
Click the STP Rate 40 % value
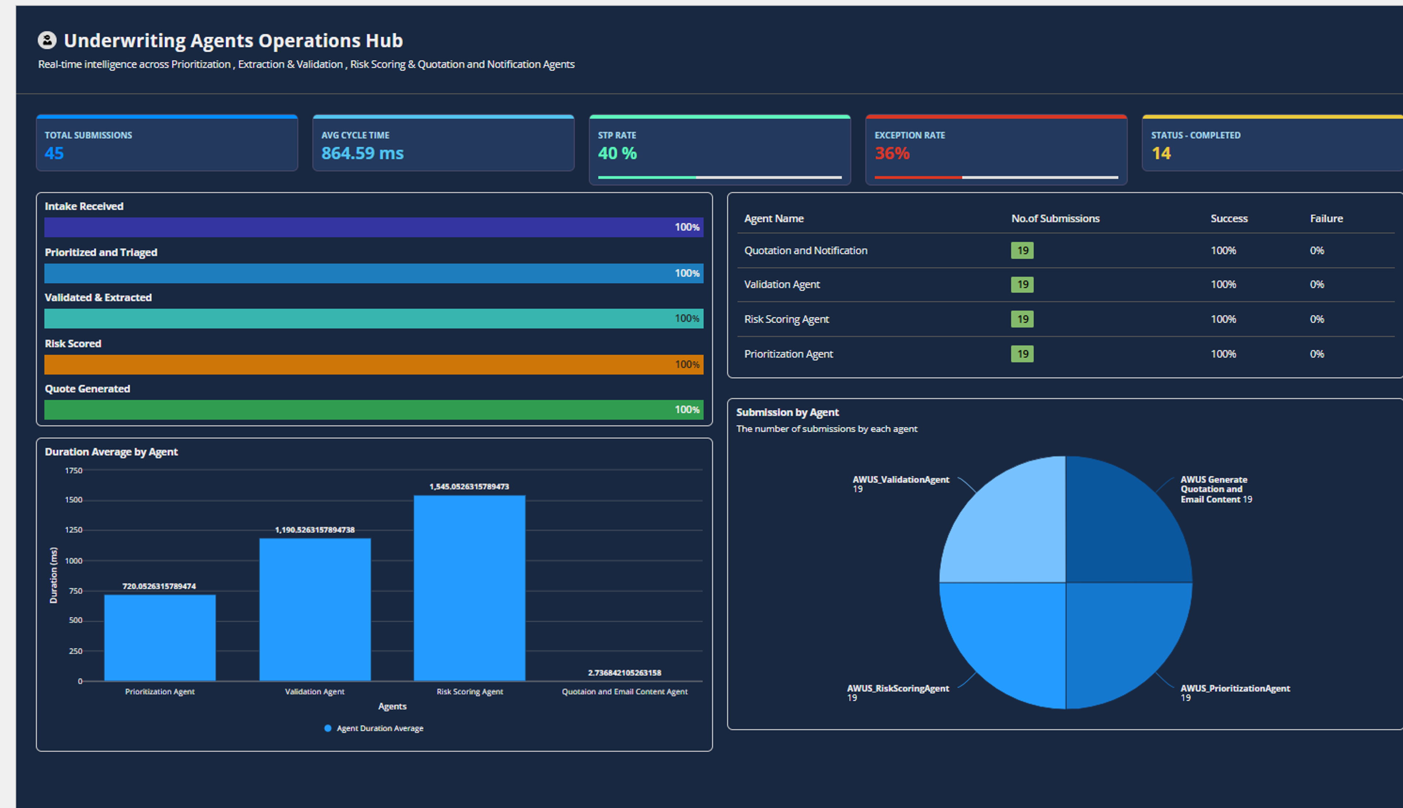pyautogui.click(x=617, y=153)
